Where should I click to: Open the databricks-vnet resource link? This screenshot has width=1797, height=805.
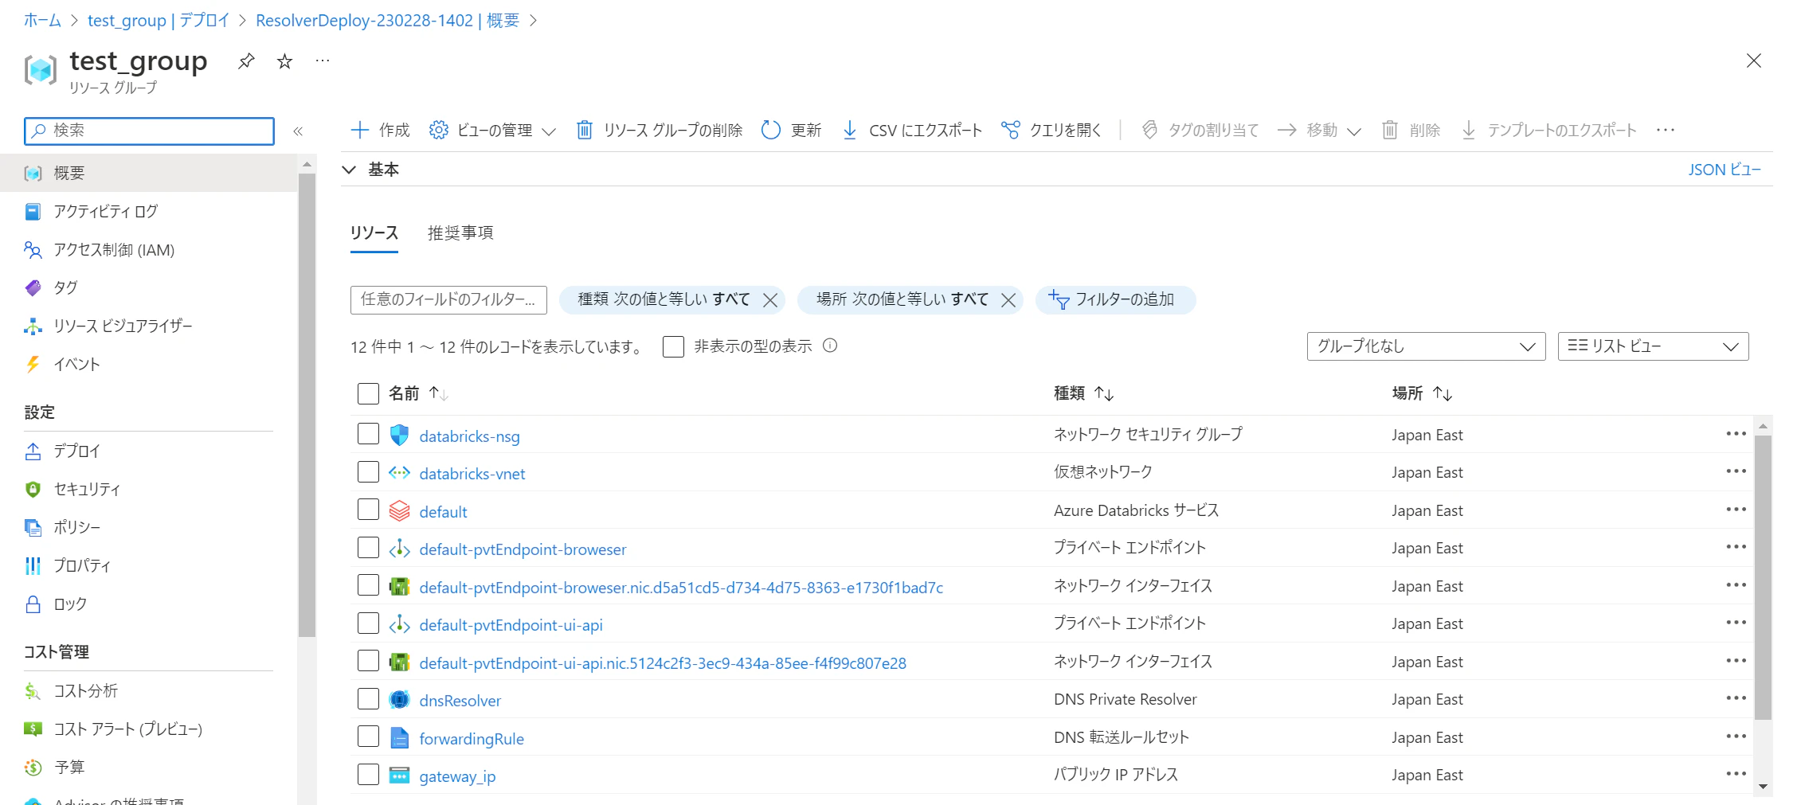click(x=472, y=474)
